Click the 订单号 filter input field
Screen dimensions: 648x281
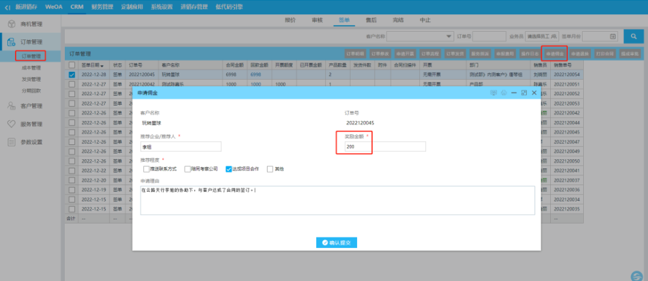tap(489, 36)
